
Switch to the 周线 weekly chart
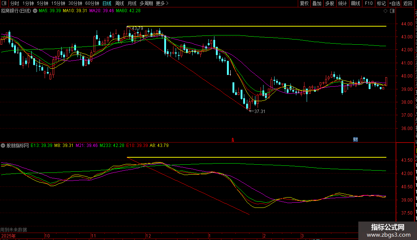[x=120, y=3]
